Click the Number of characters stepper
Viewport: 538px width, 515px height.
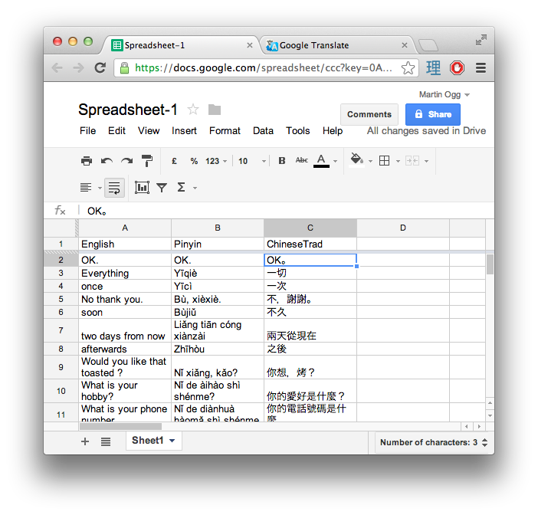tap(484, 442)
